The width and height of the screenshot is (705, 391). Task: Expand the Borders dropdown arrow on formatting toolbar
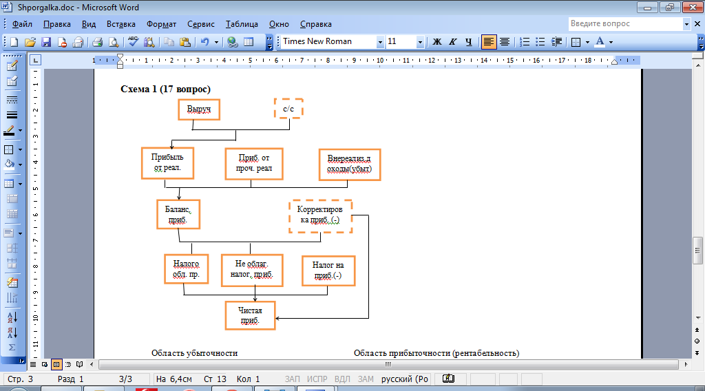click(587, 42)
